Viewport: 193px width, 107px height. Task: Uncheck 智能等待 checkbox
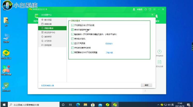(x=73, y=34)
